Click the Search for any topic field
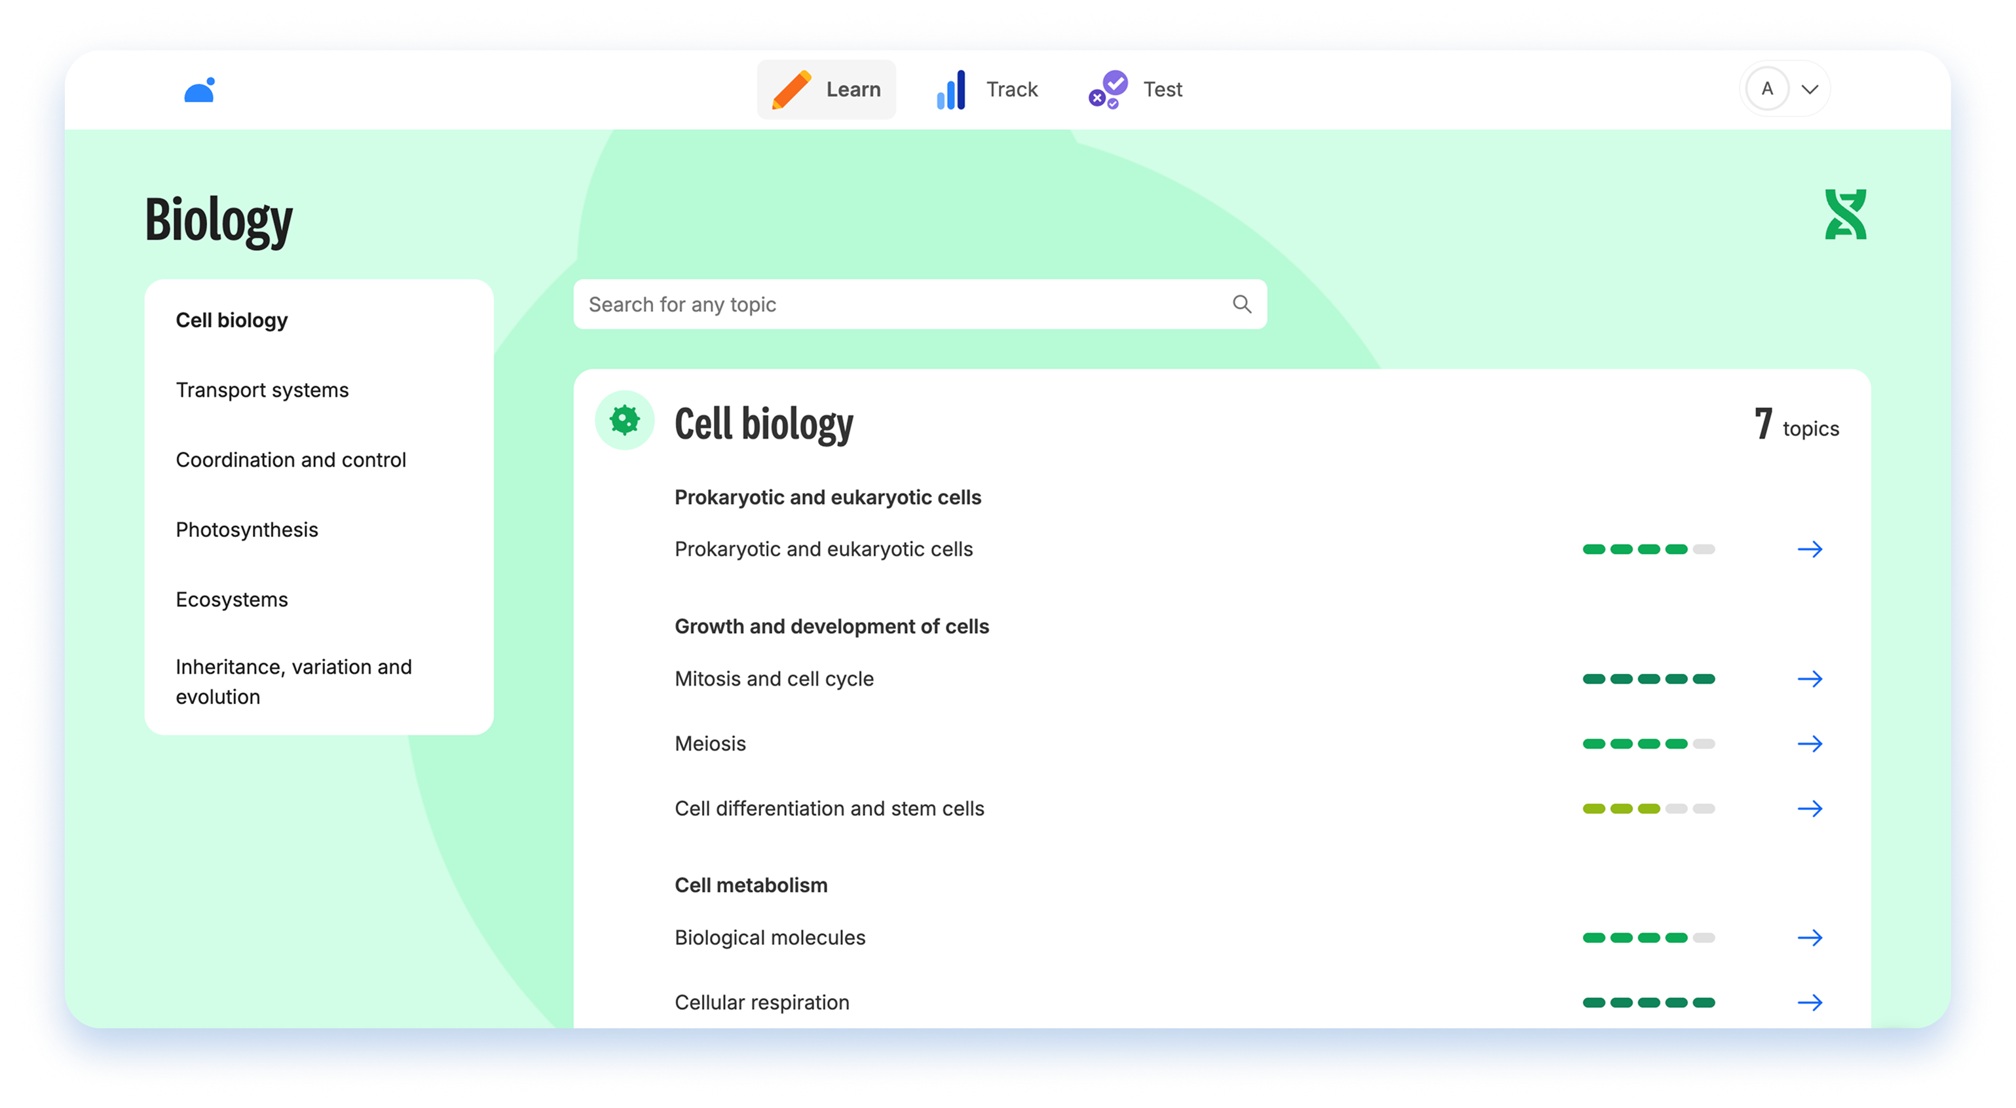 900,305
